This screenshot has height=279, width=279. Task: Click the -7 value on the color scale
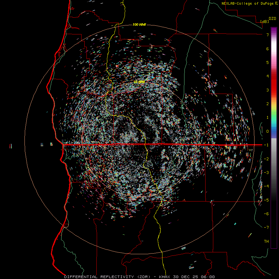pyautogui.click(x=266, y=228)
